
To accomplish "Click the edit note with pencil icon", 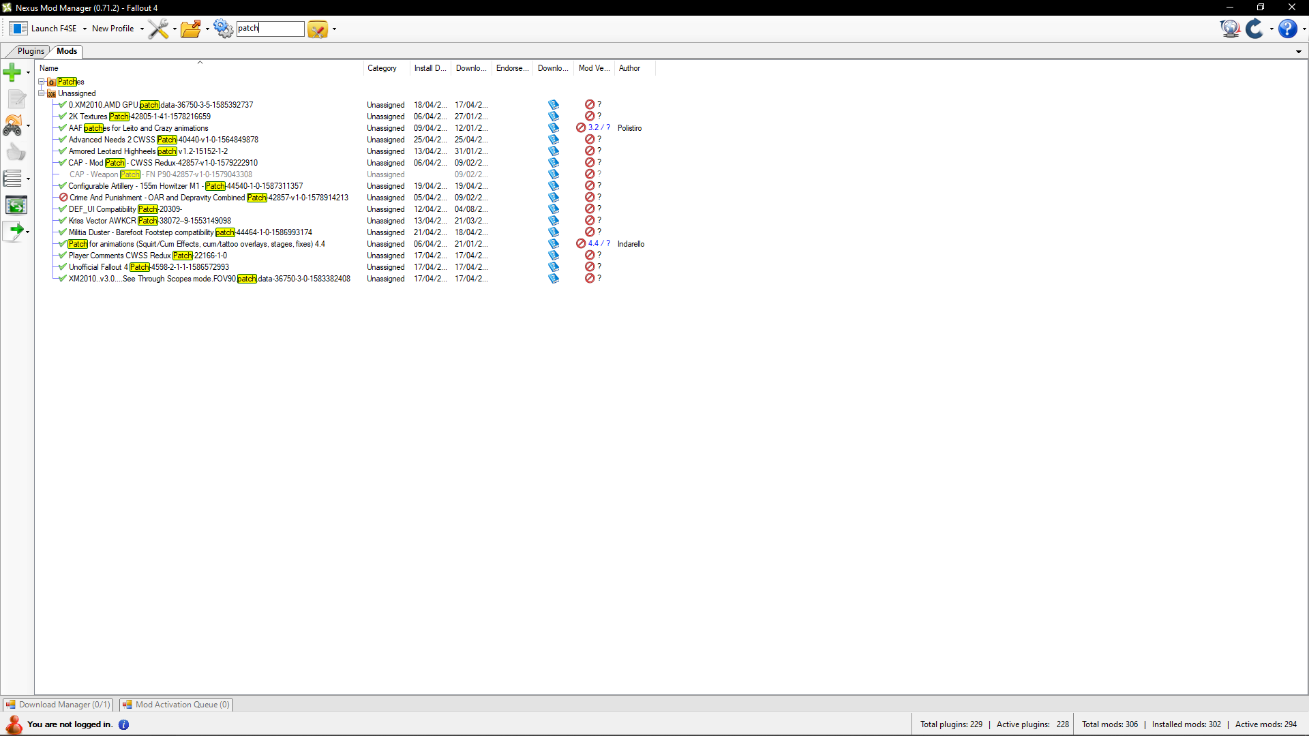I will pos(16,99).
